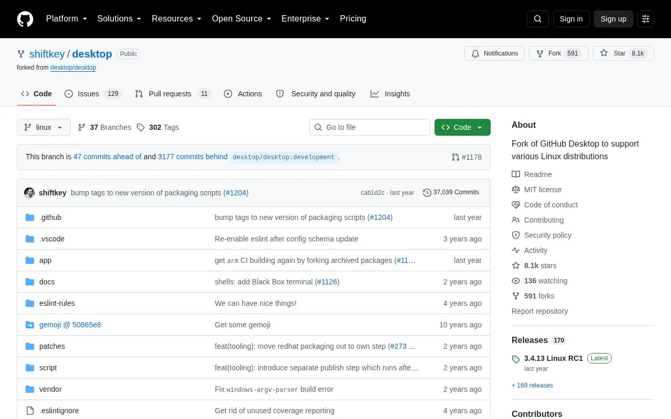
Task: Expand the Resources navigation dropdown
Action: 177,19
